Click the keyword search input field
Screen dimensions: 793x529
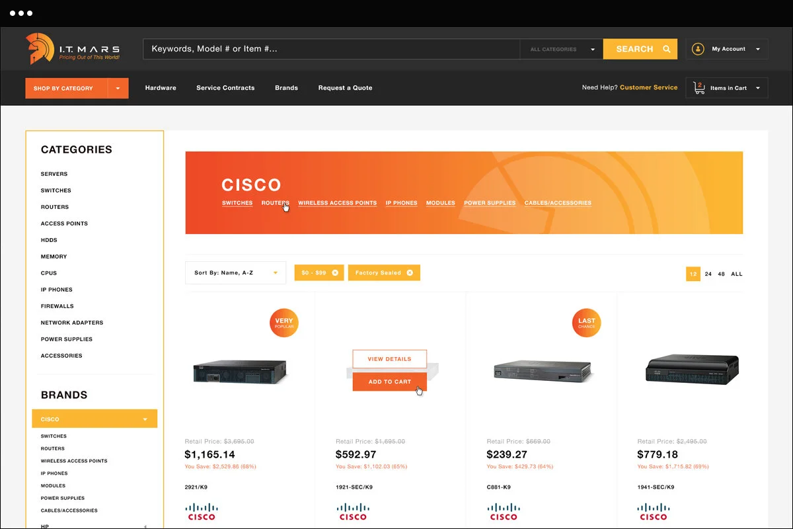(297, 48)
